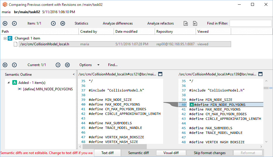Sort by the Created by column header

point(96,32)
